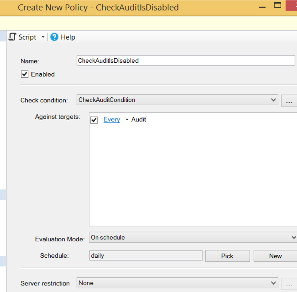Minimize the Create New Policy window

click(262, 7)
